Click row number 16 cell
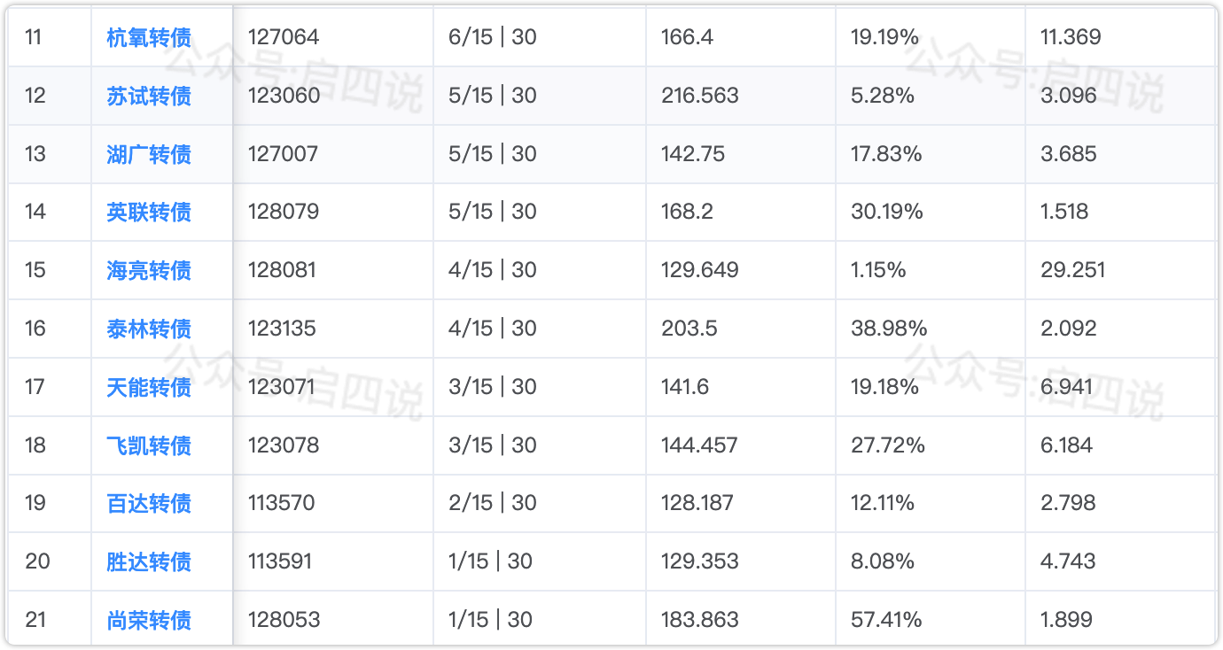Image resolution: width=1223 pixels, height=650 pixels. click(35, 329)
